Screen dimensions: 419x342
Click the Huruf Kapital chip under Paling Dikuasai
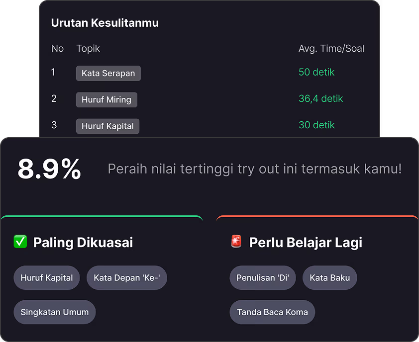47,278
